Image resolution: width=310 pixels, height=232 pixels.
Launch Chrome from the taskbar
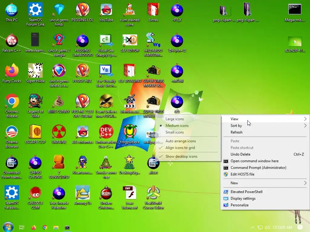click(x=45, y=227)
